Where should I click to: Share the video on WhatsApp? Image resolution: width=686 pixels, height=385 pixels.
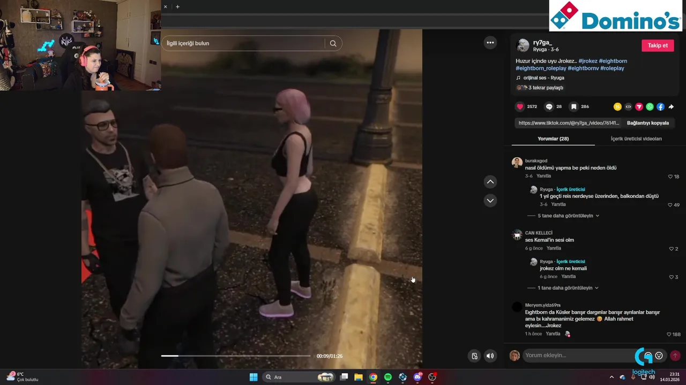pos(650,107)
